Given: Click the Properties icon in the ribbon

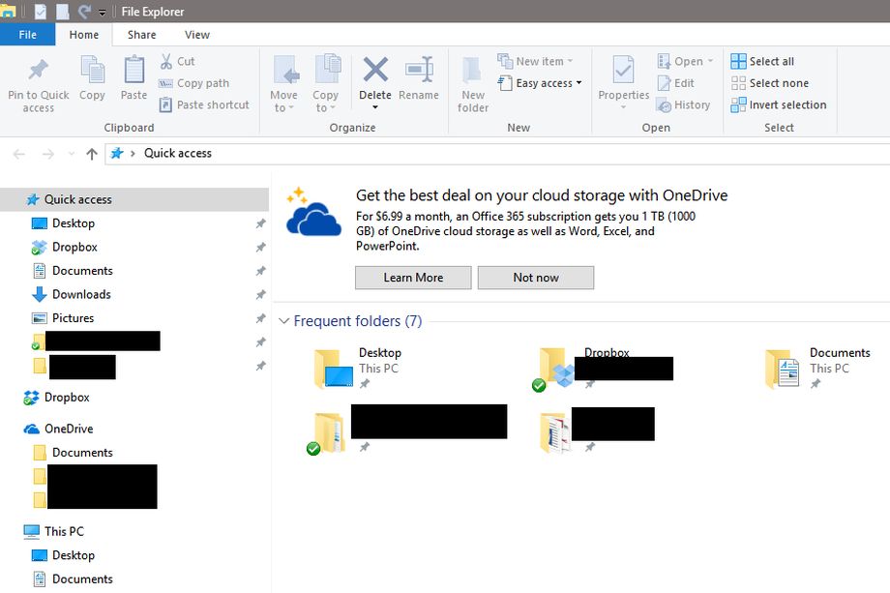Looking at the screenshot, I should coord(623,71).
